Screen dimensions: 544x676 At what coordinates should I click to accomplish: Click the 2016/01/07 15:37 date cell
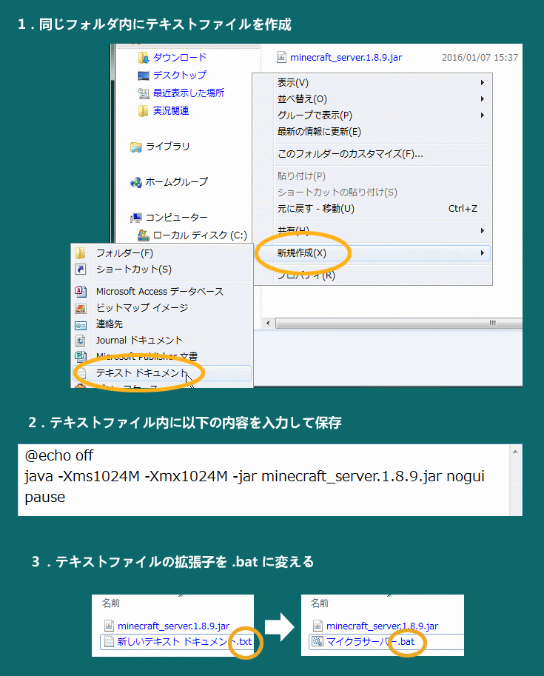(480, 57)
